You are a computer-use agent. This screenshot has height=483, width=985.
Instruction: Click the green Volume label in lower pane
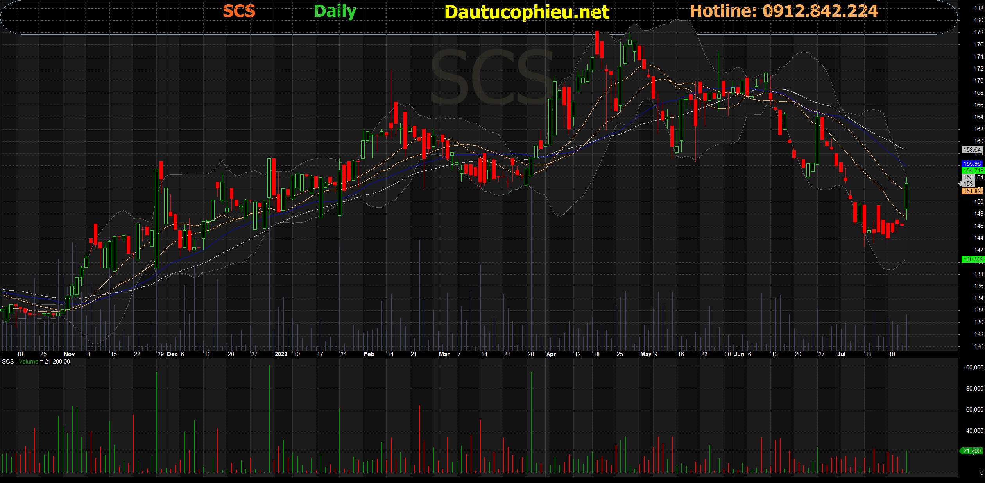click(29, 362)
